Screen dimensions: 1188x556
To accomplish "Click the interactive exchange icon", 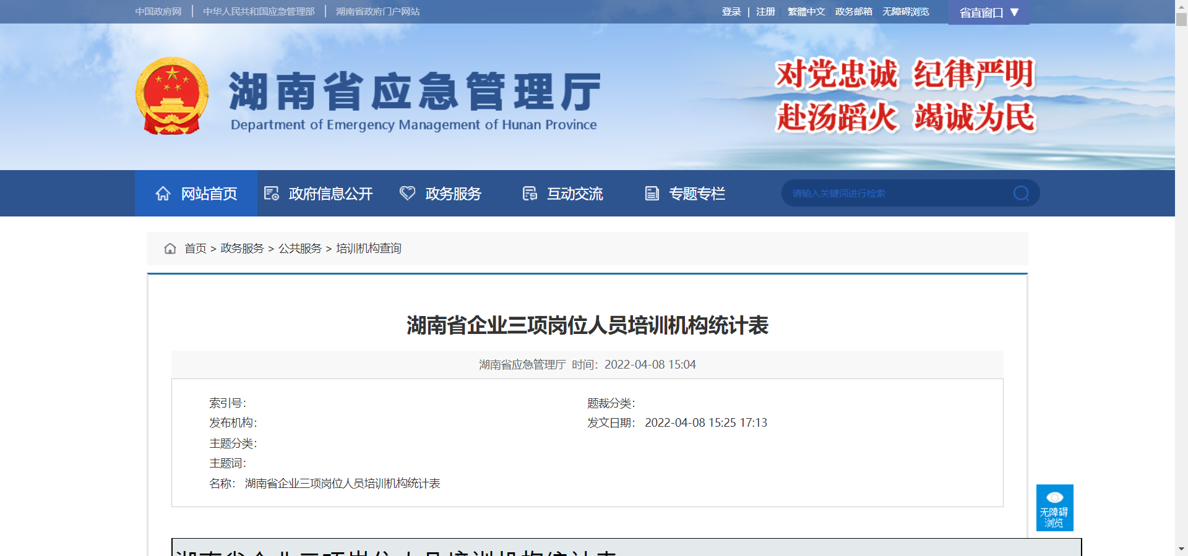I will click(530, 194).
